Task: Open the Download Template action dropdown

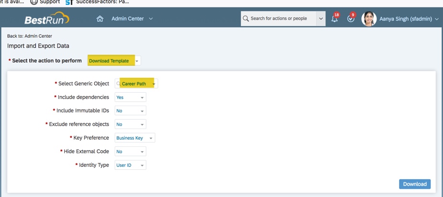Action: tap(114, 61)
